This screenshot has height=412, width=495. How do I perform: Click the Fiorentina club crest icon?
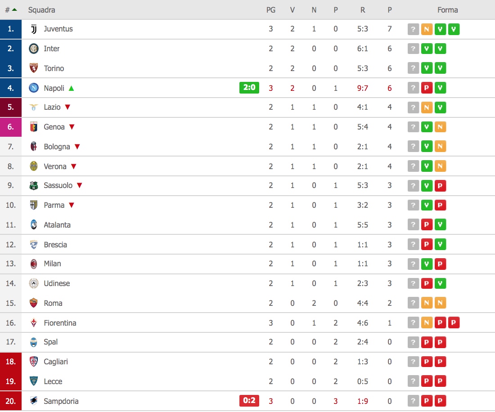coord(34,323)
